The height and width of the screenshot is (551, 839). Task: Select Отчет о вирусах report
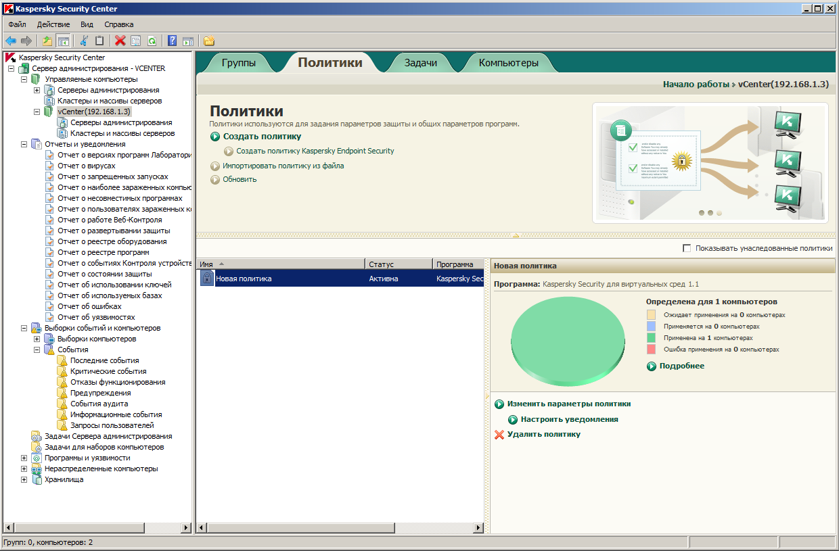(x=87, y=166)
